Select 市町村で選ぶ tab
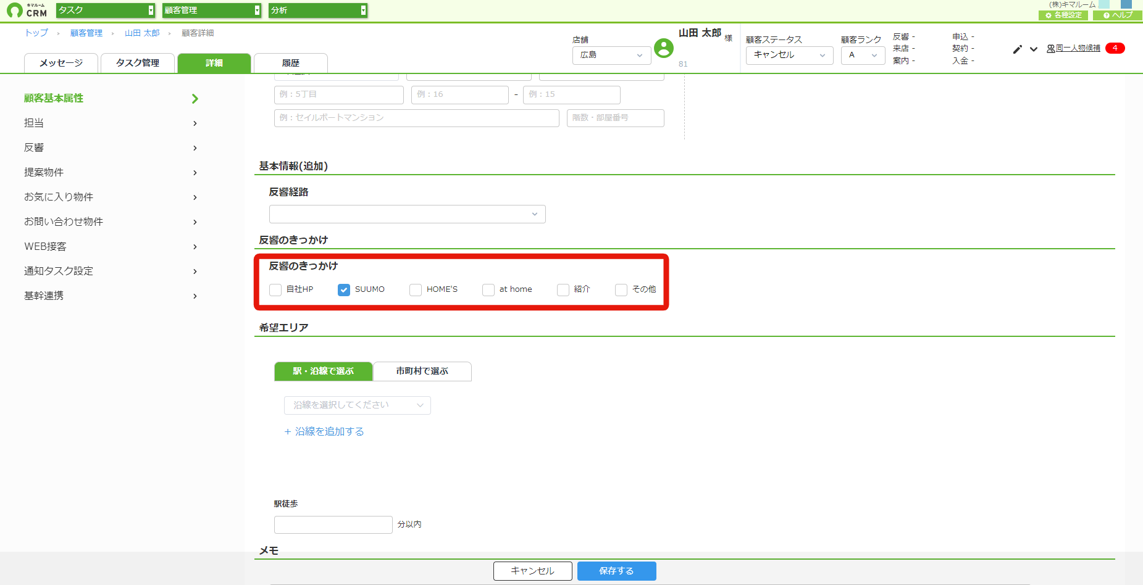 [x=422, y=371]
